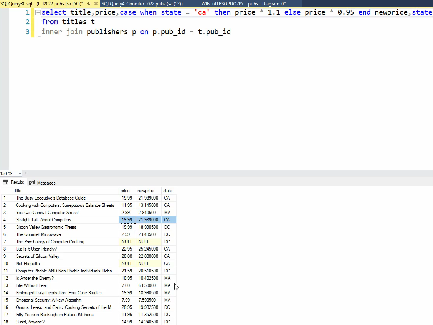Screen dimensions: 433x325
Task: Click 'Prolonged Data Deprivation' title cell
Action: click(x=66, y=293)
